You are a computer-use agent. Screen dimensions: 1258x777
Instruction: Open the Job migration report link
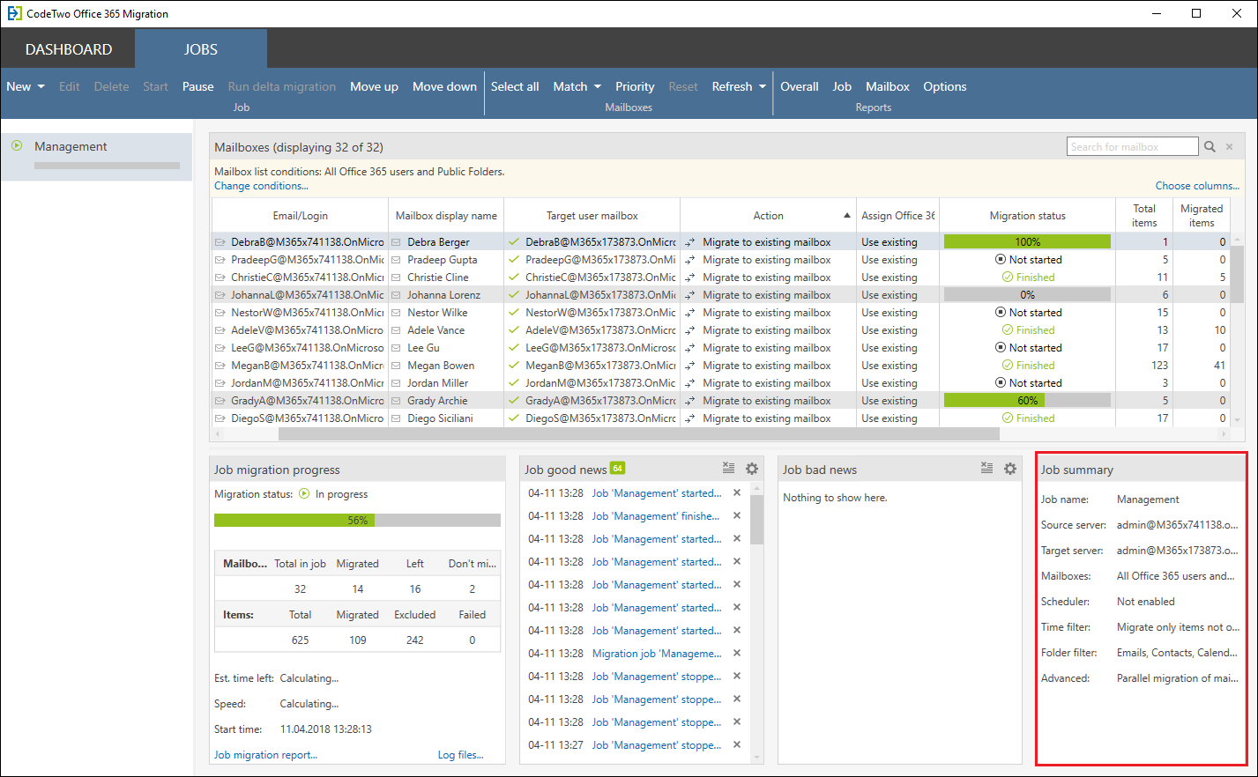265,755
